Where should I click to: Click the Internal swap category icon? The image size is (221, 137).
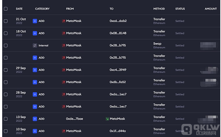(x=35, y=46)
